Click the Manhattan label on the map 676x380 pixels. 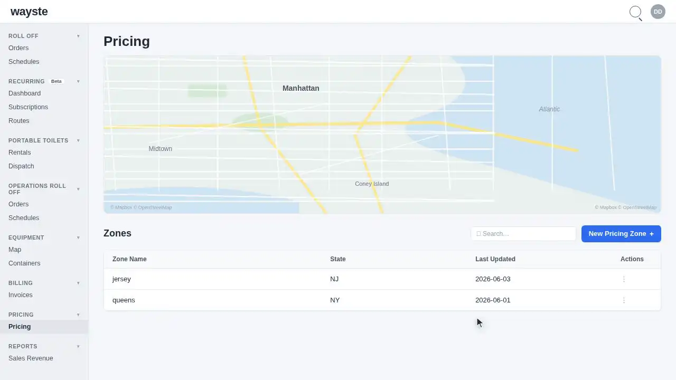tap(301, 88)
